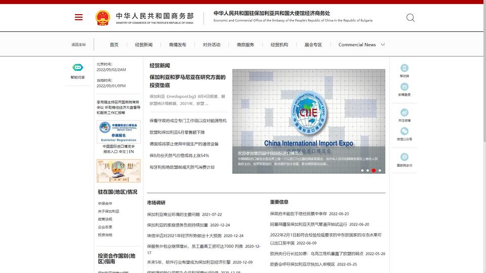Click the 国务院@你 icon
Viewport: 486px width, 273px height.
click(x=404, y=157)
